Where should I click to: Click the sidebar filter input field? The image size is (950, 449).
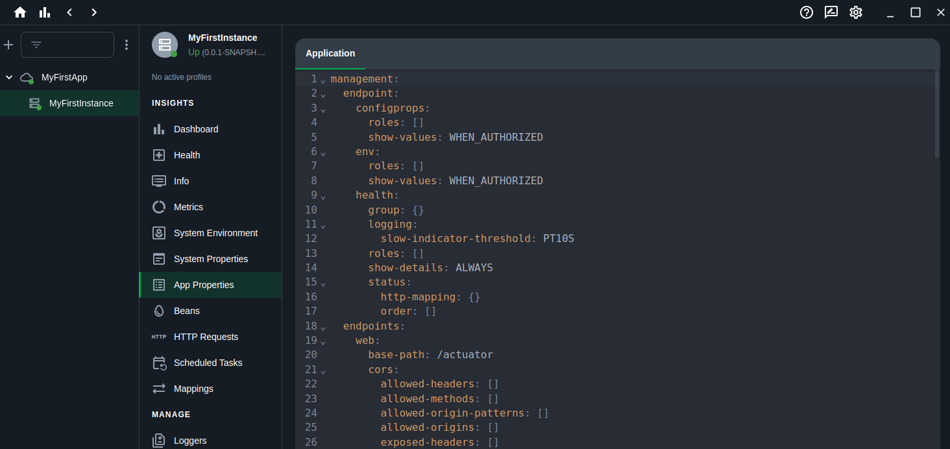tap(67, 45)
